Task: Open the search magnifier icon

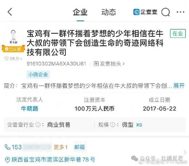Action: 166,12
